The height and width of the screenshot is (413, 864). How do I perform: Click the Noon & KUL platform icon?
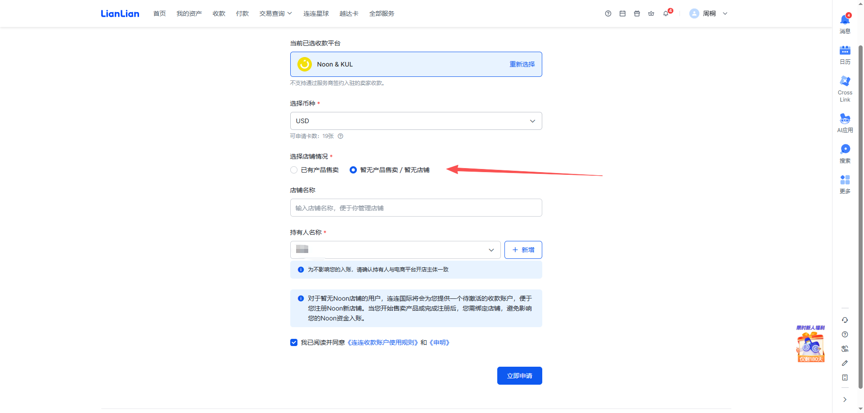click(x=305, y=64)
